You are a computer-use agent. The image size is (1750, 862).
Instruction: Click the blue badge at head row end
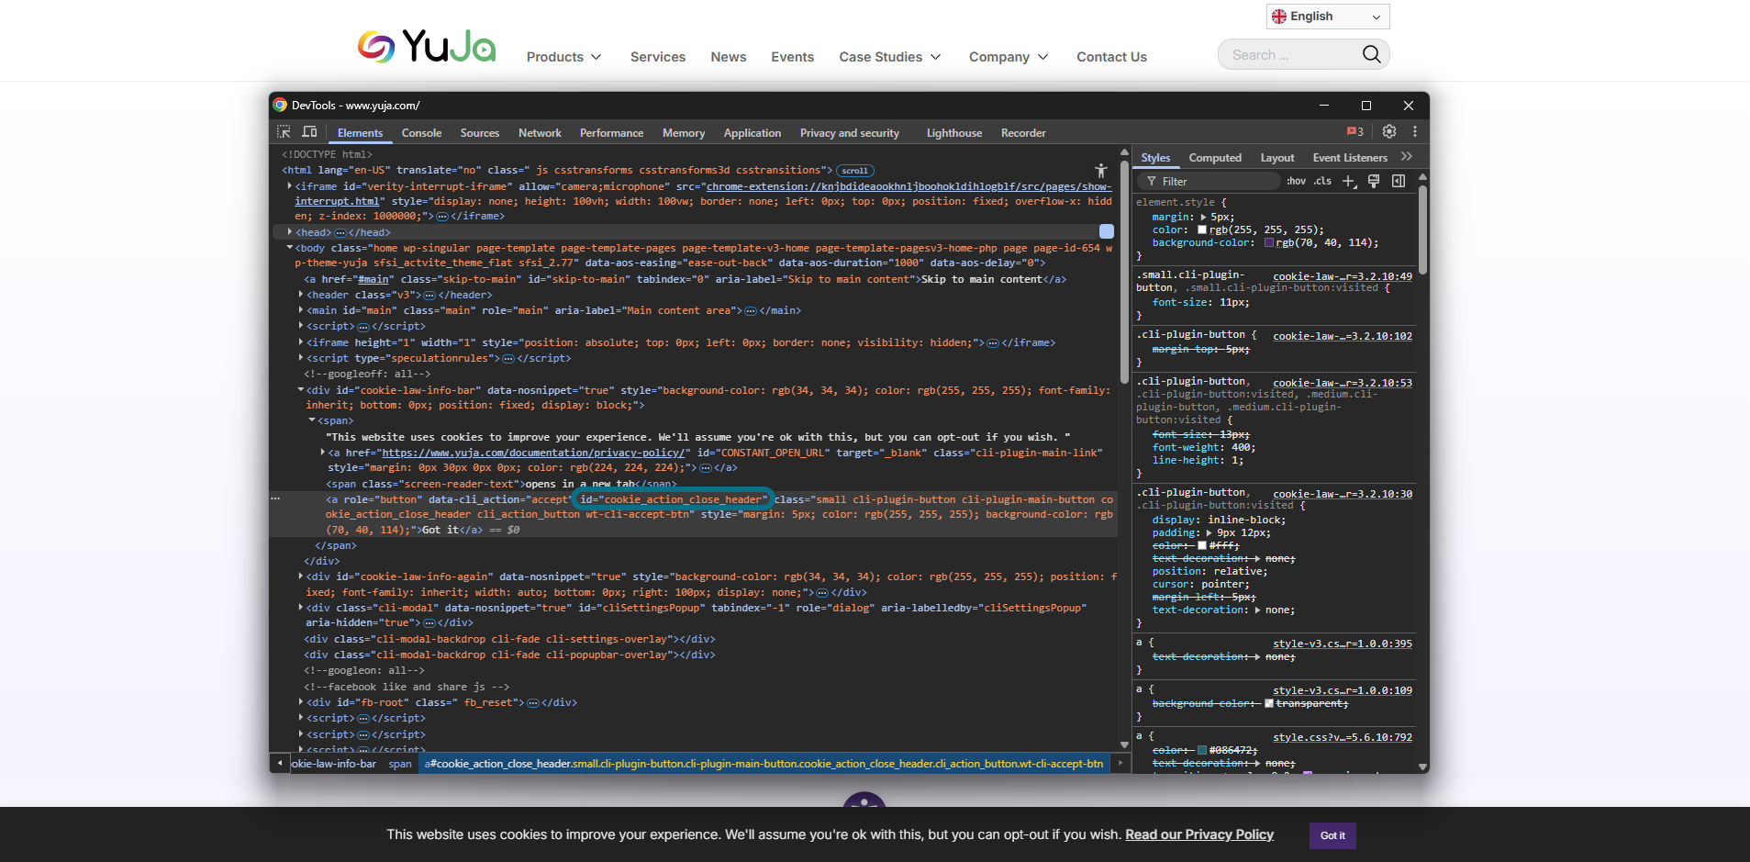coord(1107,231)
